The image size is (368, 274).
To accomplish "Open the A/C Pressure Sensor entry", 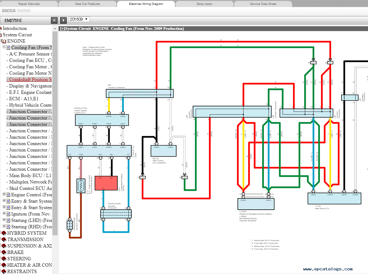I will (29, 54).
